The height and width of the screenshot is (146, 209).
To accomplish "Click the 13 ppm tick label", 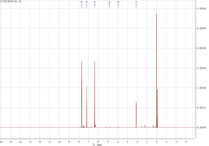I will click(x=30, y=142).
